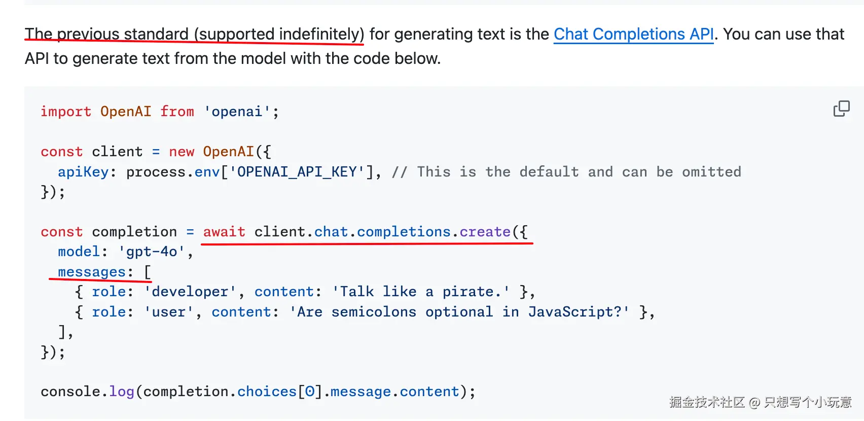This screenshot has height=421, width=864.
Task: Click the 'openai' string in the import line
Action: point(237,112)
